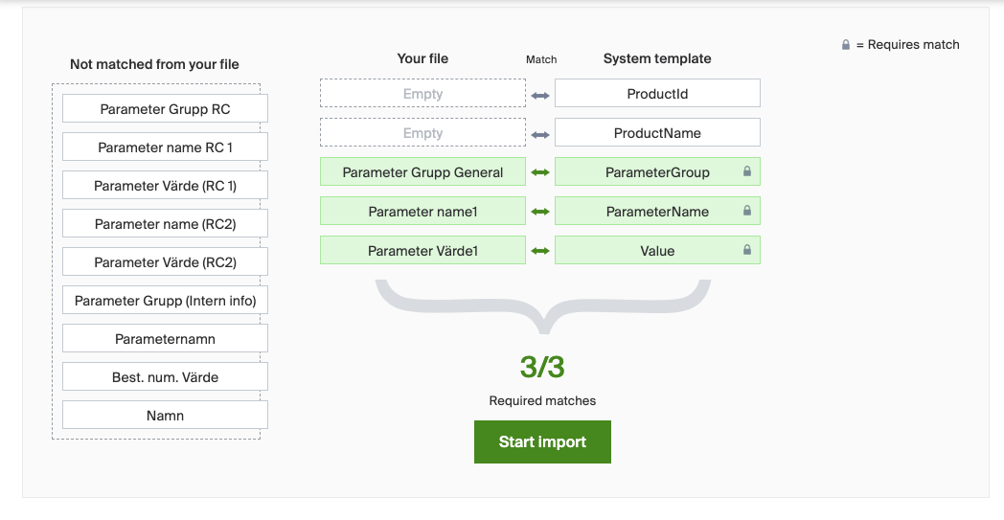Click the lock icon in Requires match legend
This screenshot has width=1004, height=520.
[x=846, y=45]
